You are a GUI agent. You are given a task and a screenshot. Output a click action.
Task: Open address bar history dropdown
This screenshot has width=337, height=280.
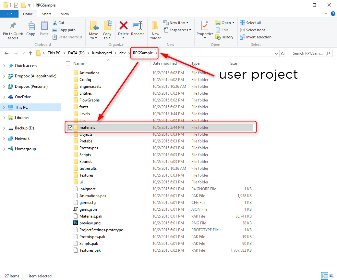tap(276, 53)
